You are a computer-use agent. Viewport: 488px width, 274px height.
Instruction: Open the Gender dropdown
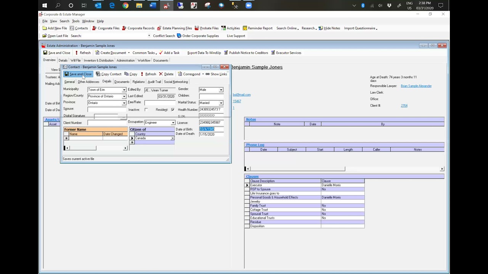[x=221, y=90]
